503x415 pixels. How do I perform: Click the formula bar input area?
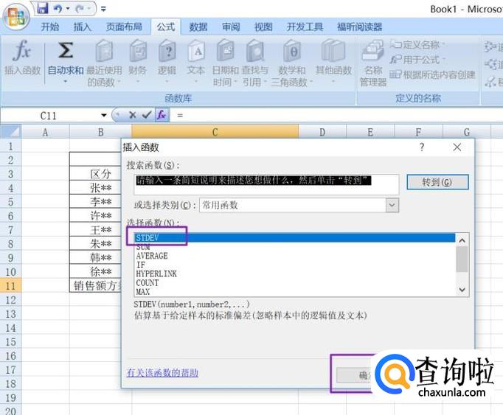(x=337, y=115)
